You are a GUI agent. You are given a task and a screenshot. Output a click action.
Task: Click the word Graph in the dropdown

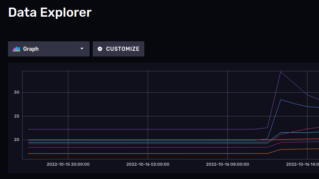31,49
